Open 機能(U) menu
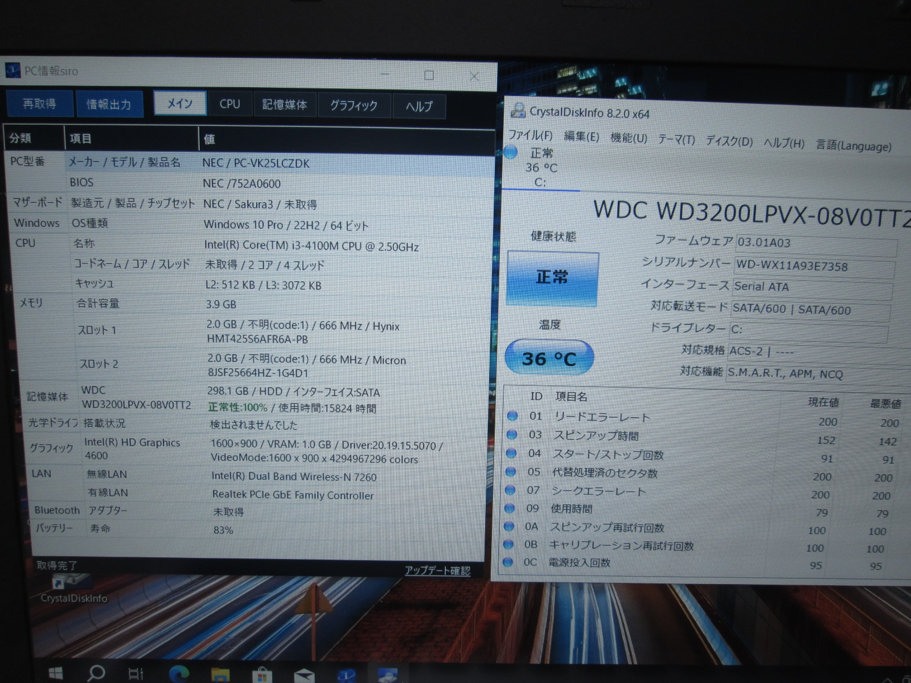911x683 pixels. pos(629,138)
